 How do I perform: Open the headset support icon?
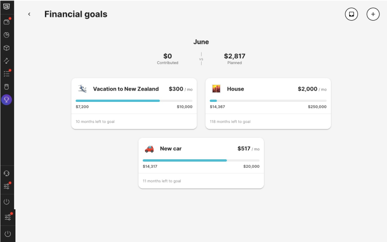pos(7,173)
